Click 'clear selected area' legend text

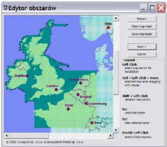click(x=137, y=123)
